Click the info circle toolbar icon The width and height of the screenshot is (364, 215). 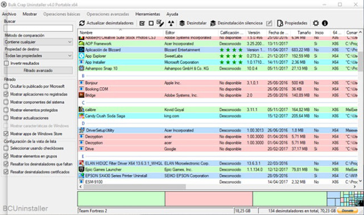click(x=325, y=23)
